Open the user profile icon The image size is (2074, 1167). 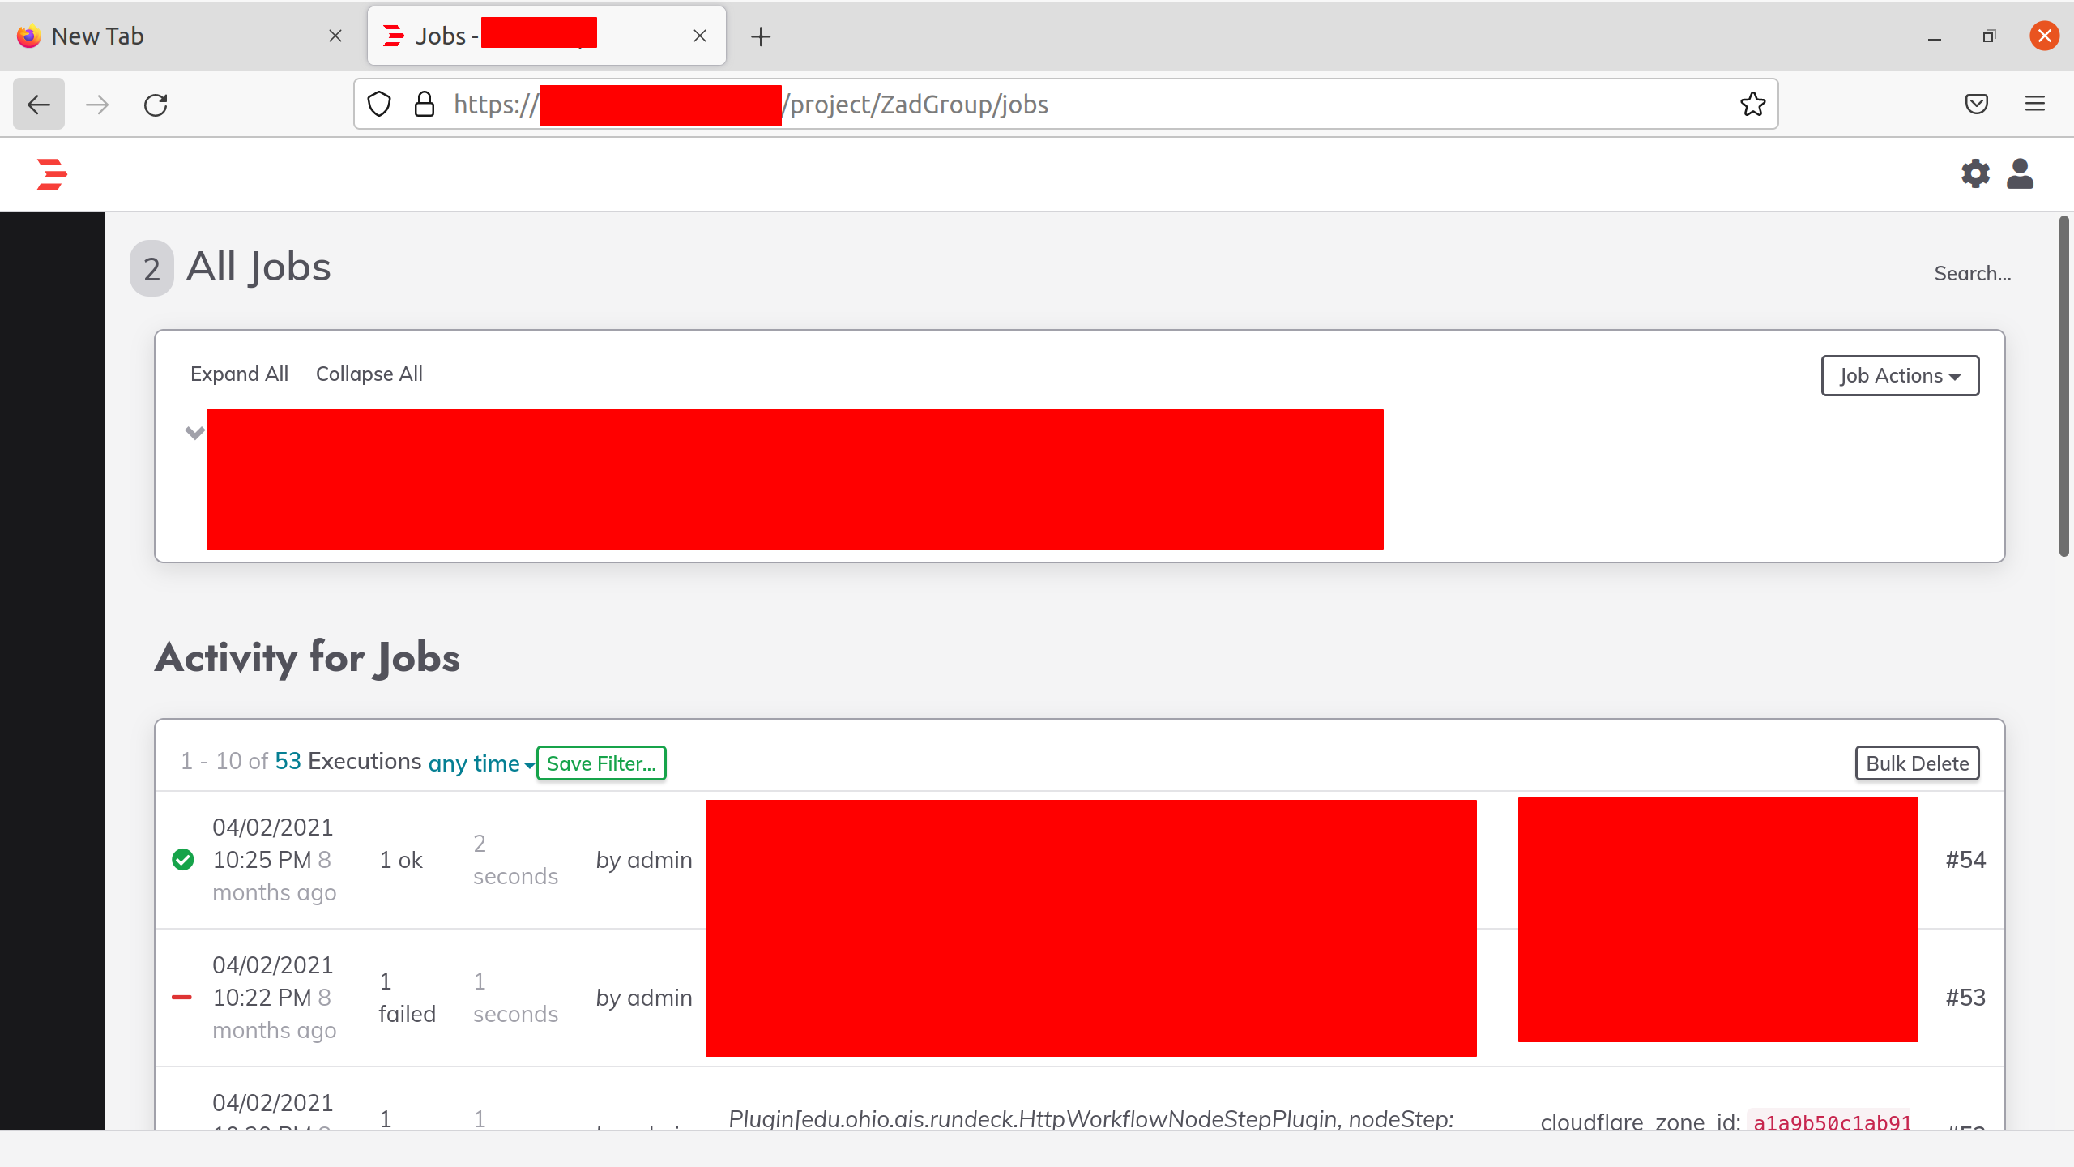tap(2021, 173)
